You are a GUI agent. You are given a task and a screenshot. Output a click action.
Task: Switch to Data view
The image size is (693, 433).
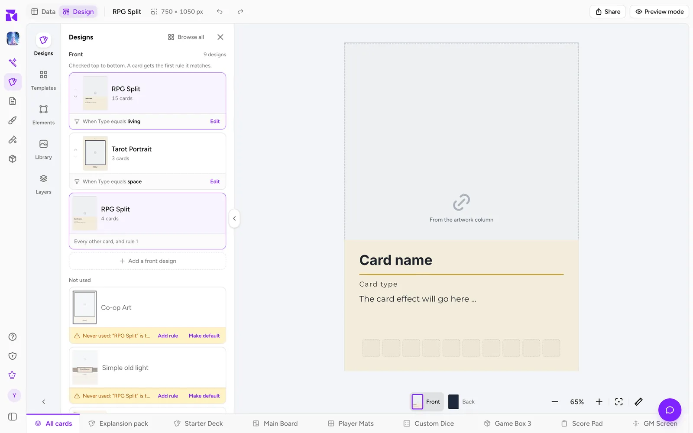(x=43, y=12)
